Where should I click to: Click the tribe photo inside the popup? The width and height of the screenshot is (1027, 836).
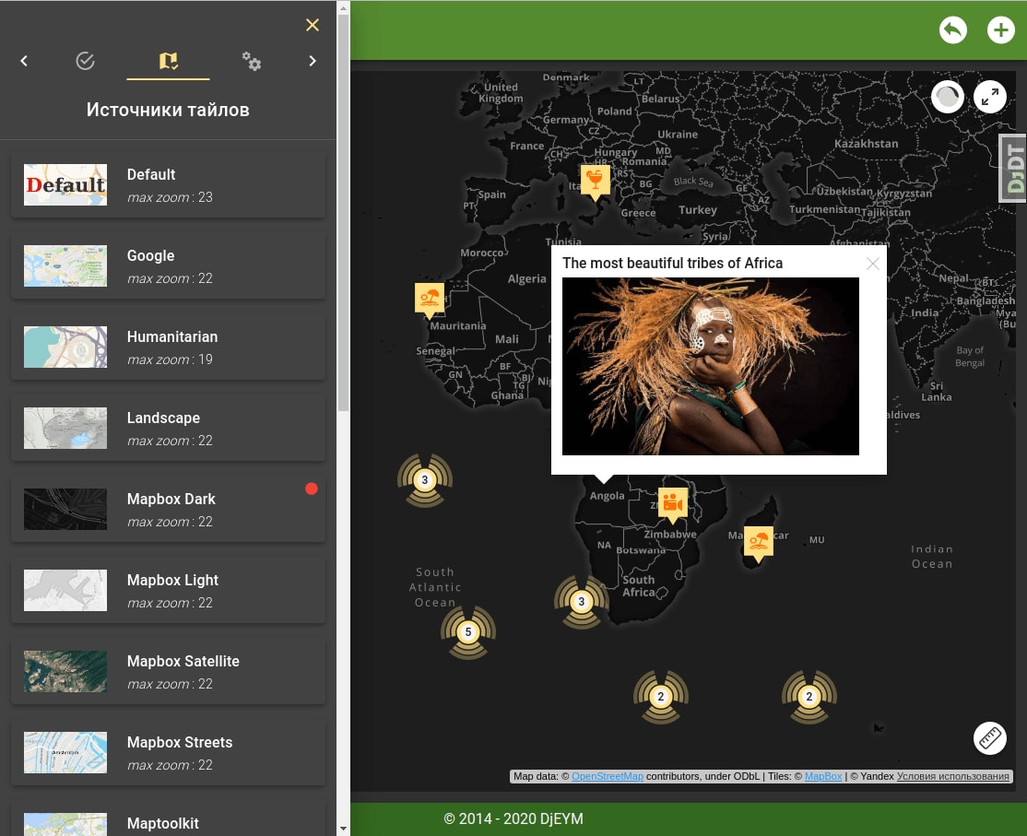[710, 366]
